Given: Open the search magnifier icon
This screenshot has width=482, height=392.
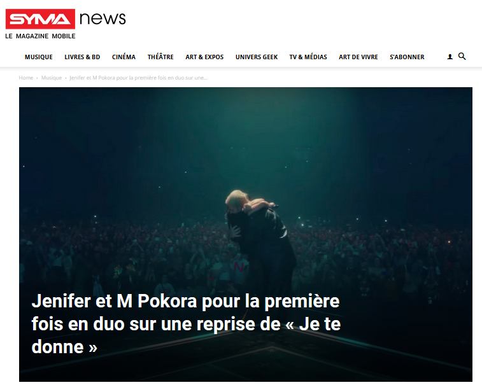Looking at the screenshot, I should point(462,56).
